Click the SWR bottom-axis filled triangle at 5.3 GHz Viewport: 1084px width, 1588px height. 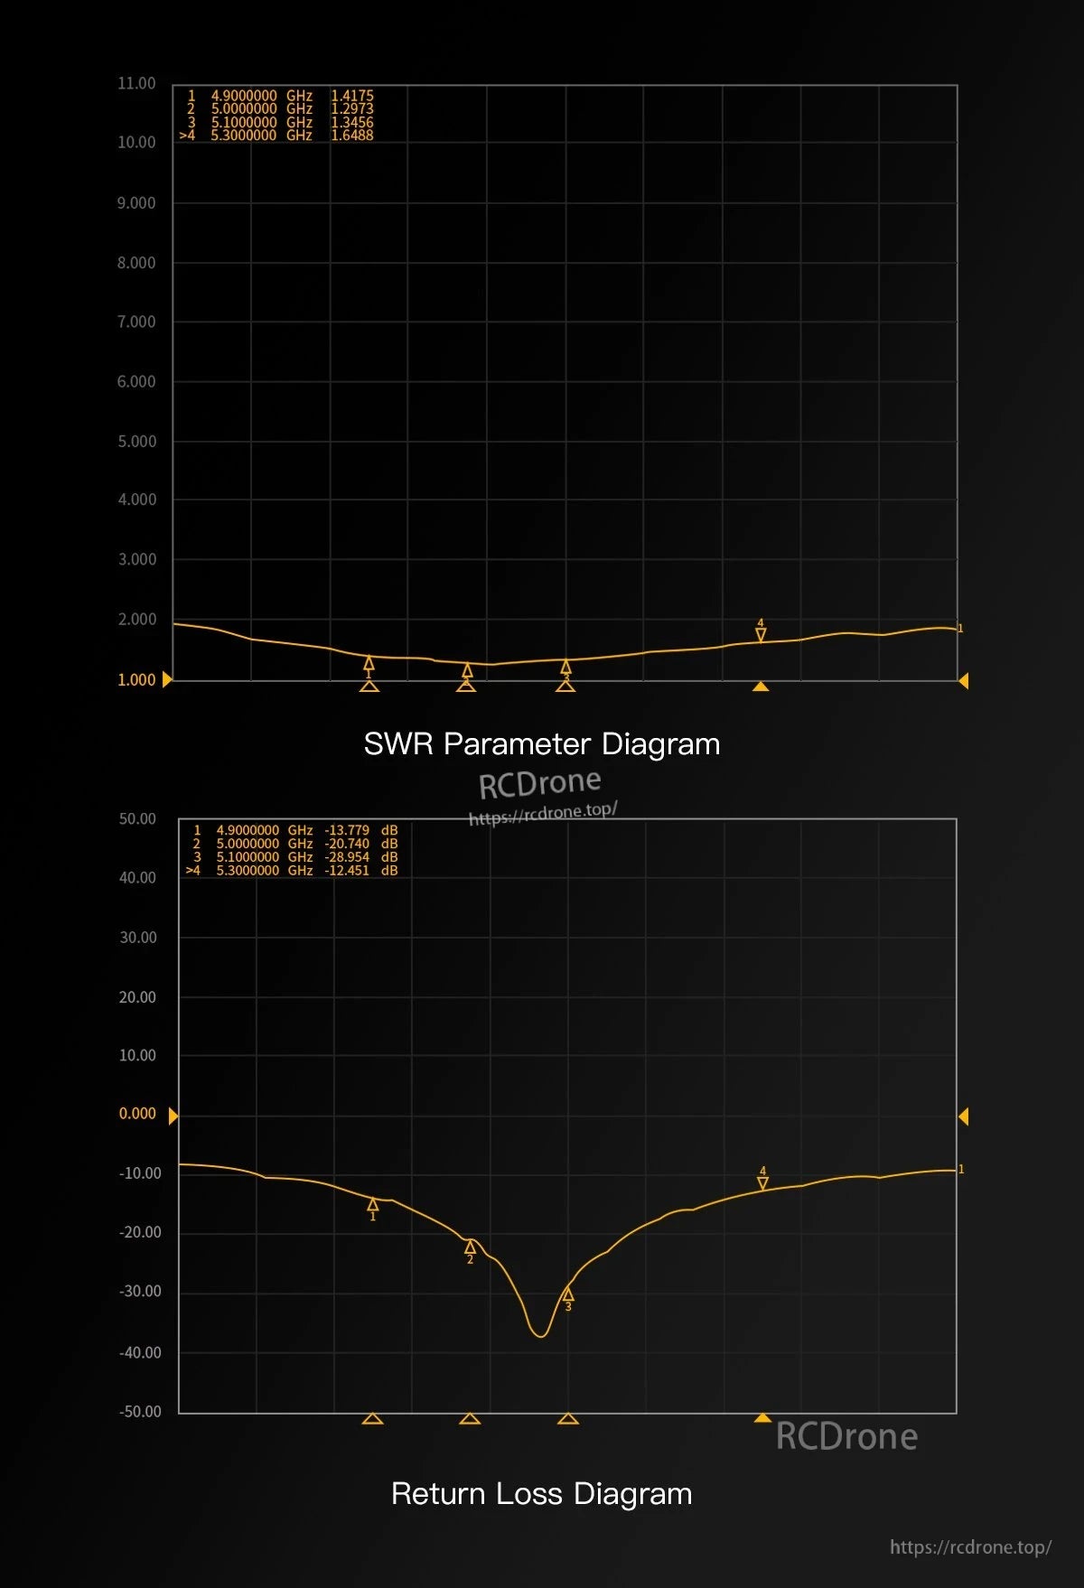pyautogui.click(x=761, y=687)
